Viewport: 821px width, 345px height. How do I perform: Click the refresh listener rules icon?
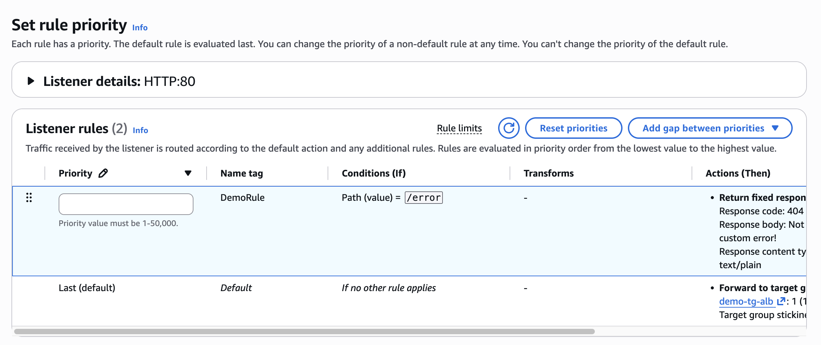pos(509,128)
